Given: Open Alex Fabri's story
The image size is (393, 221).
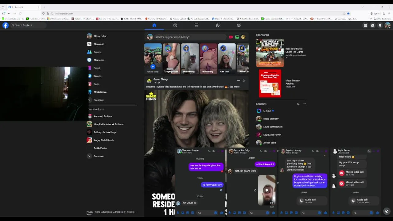Looking at the screenshot, I should (x=227, y=59).
